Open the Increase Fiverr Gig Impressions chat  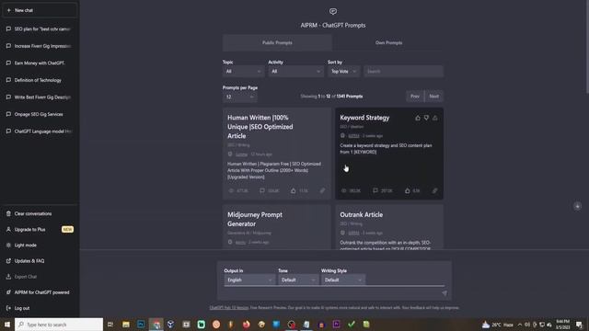coord(40,46)
